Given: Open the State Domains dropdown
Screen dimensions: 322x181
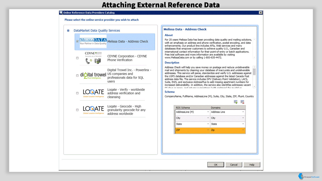Looking at the screenshot, I should tap(243, 124).
